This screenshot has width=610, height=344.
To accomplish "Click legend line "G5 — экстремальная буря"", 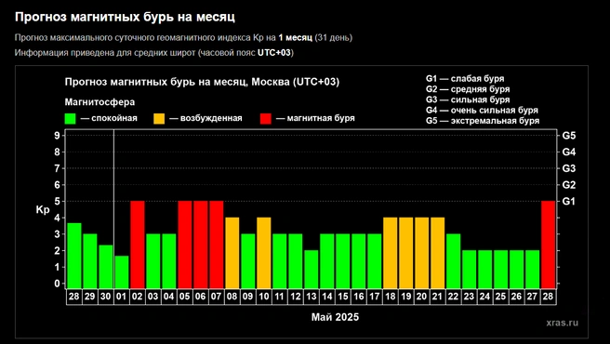I will click(483, 121).
